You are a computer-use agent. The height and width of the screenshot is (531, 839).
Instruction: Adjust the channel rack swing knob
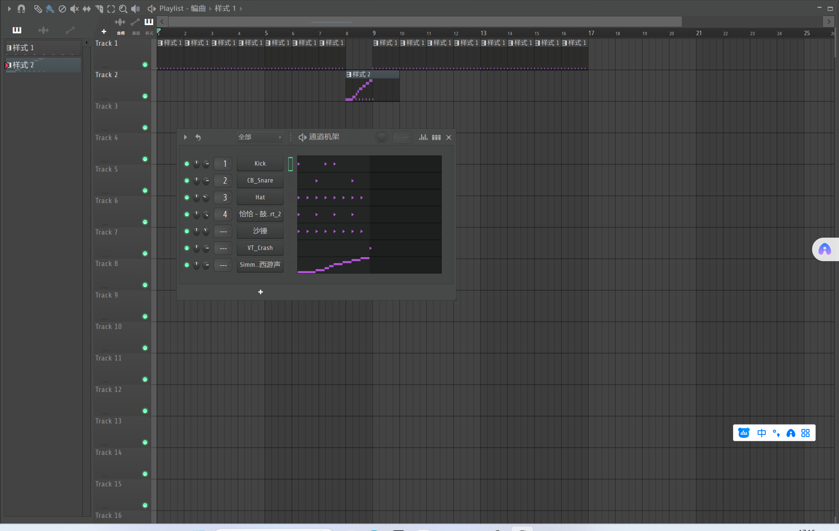(381, 137)
